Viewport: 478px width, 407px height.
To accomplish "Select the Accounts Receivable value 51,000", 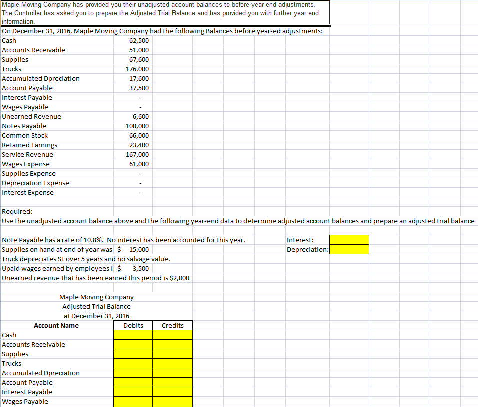I will 133,50.
